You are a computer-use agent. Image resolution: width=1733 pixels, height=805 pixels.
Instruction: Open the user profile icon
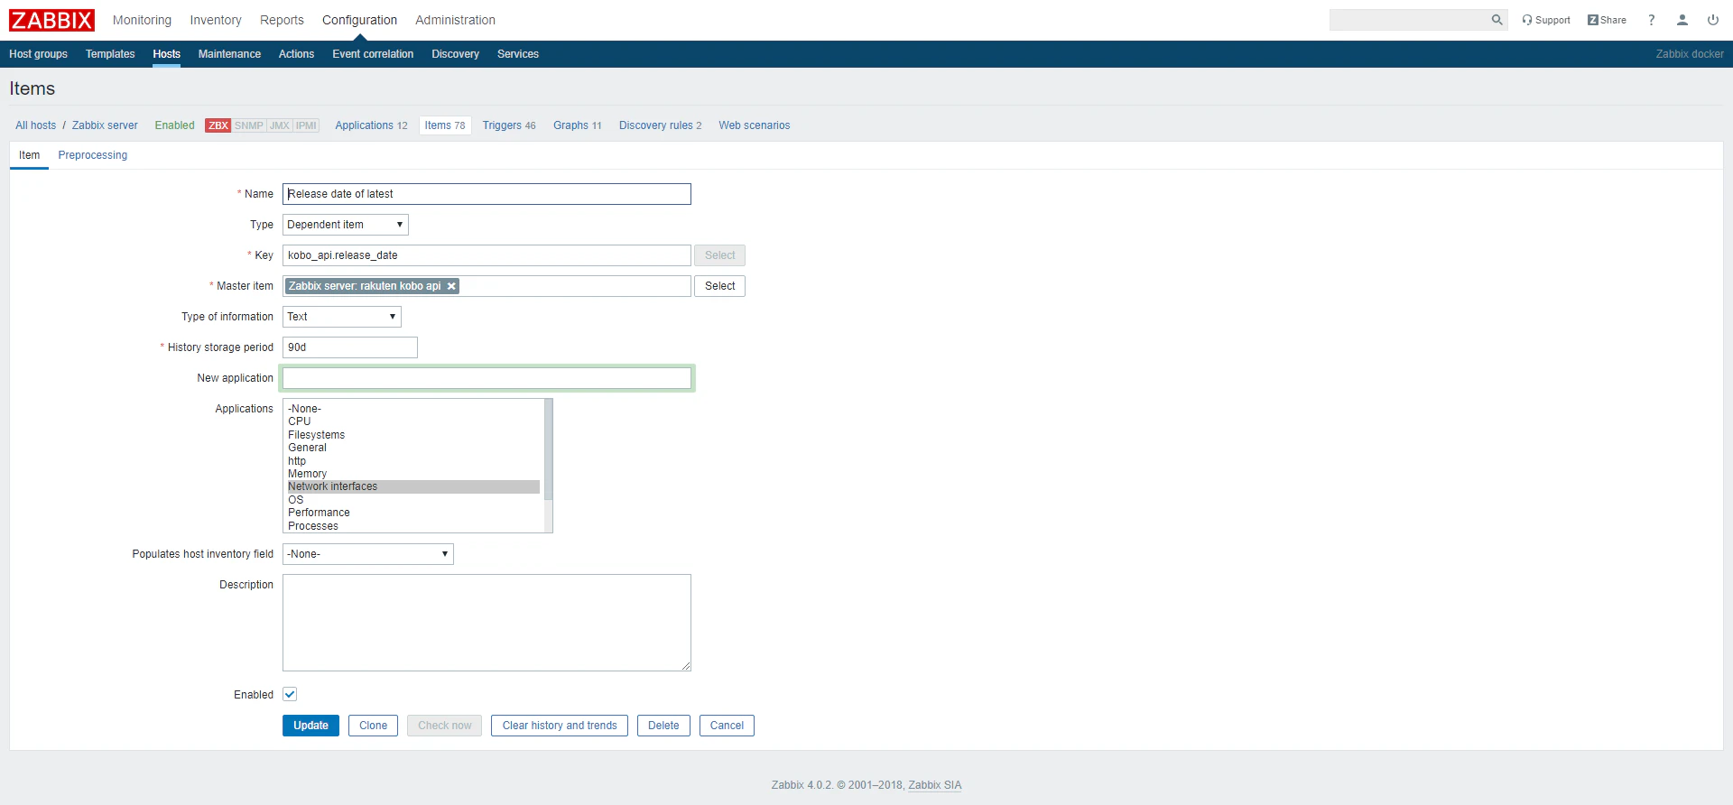pos(1682,20)
